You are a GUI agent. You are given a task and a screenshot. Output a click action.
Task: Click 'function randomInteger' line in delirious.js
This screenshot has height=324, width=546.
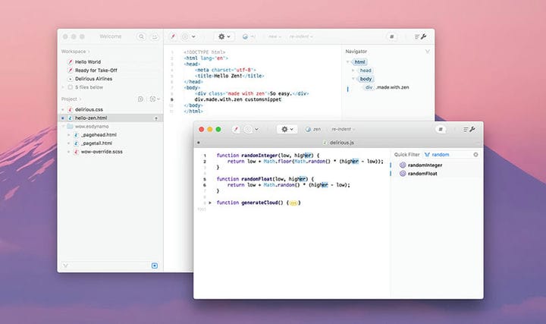tap(268, 156)
